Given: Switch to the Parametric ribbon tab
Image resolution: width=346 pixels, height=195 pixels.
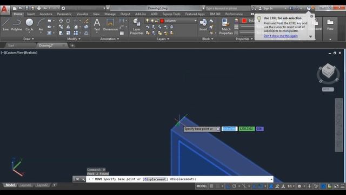Looking at the screenshot, I should 64,14.
